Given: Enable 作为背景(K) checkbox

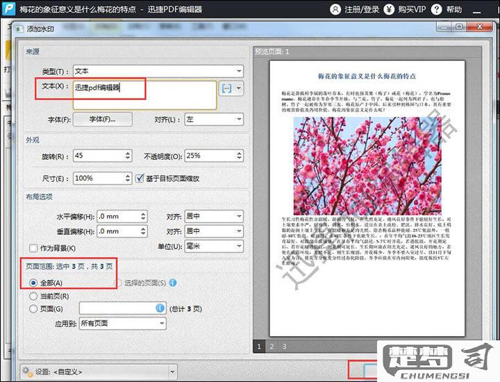Looking at the screenshot, I should pos(33,248).
